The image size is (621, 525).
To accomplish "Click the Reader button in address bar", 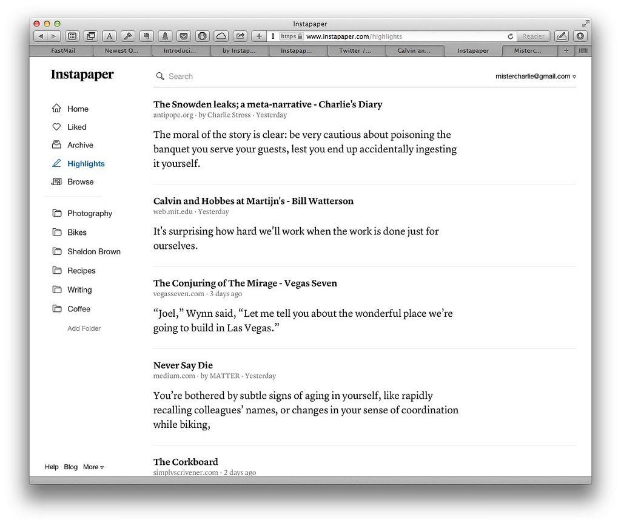I will tap(533, 36).
